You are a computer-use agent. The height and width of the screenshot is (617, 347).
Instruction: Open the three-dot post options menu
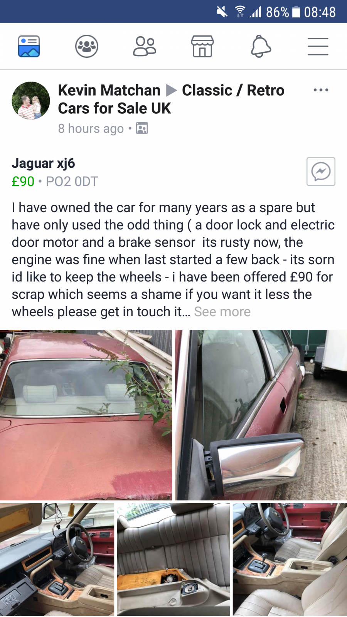321,90
